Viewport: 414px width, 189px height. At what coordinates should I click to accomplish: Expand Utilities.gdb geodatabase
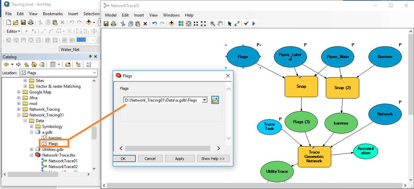click(31, 150)
